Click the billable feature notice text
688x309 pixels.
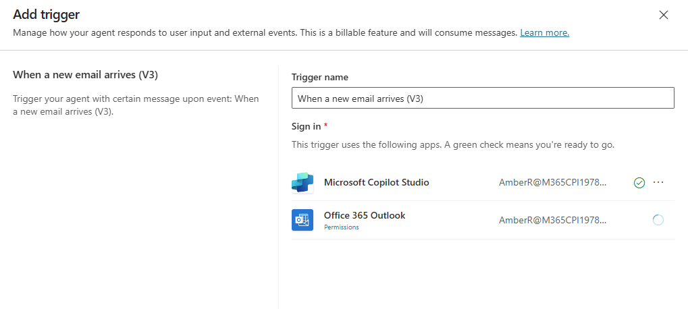tap(265, 32)
